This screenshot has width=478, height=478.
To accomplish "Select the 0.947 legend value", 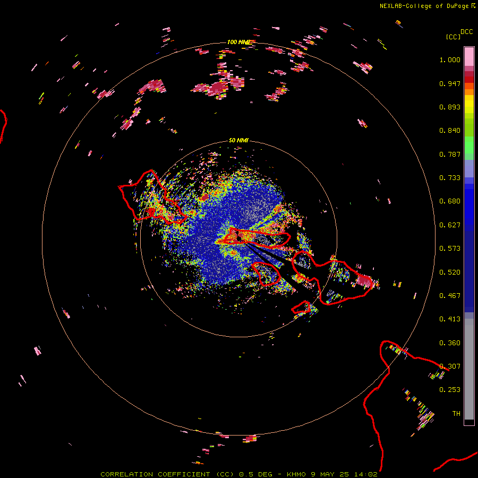I will pyautogui.click(x=450, y=83).
